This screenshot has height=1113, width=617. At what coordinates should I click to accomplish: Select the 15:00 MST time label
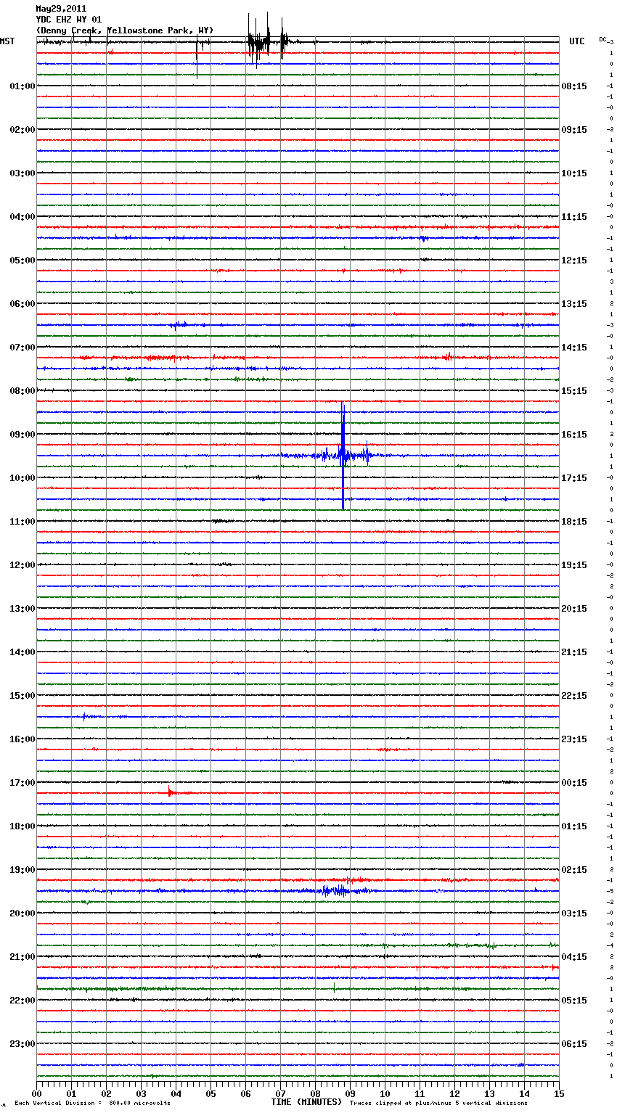coord(23,696)
